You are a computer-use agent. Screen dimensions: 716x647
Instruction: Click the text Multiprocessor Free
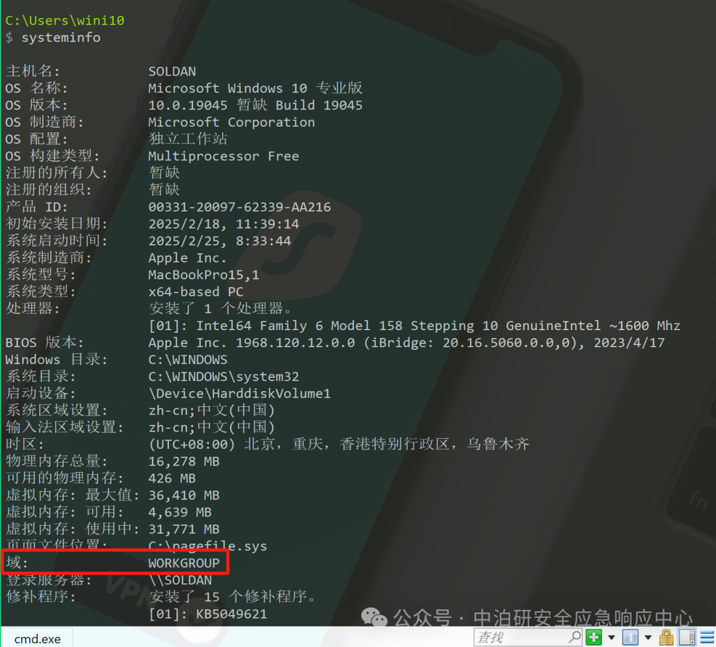(223, 156)
